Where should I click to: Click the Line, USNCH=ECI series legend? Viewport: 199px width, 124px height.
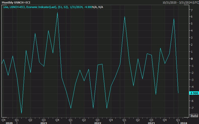click(x=48, y=7)
